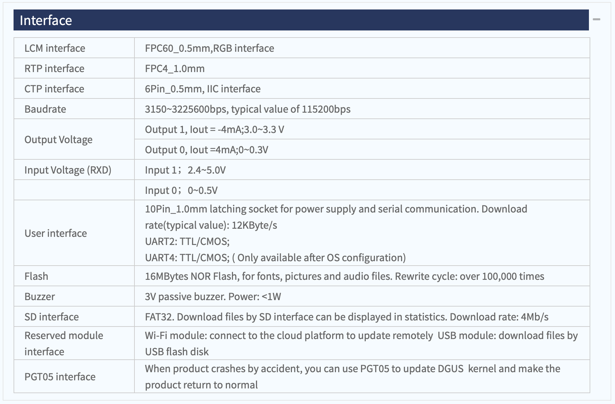Screen dimensions: 615x404
Task: Click the Baudrate label cell
Action: click(74, 109)
